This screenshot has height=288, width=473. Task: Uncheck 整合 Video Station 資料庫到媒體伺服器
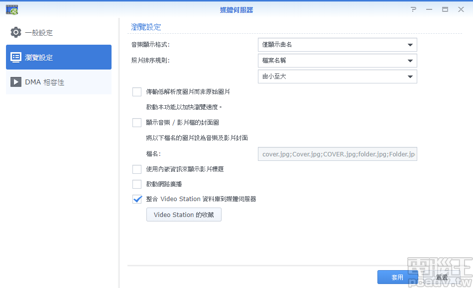(x=137, y=199)
